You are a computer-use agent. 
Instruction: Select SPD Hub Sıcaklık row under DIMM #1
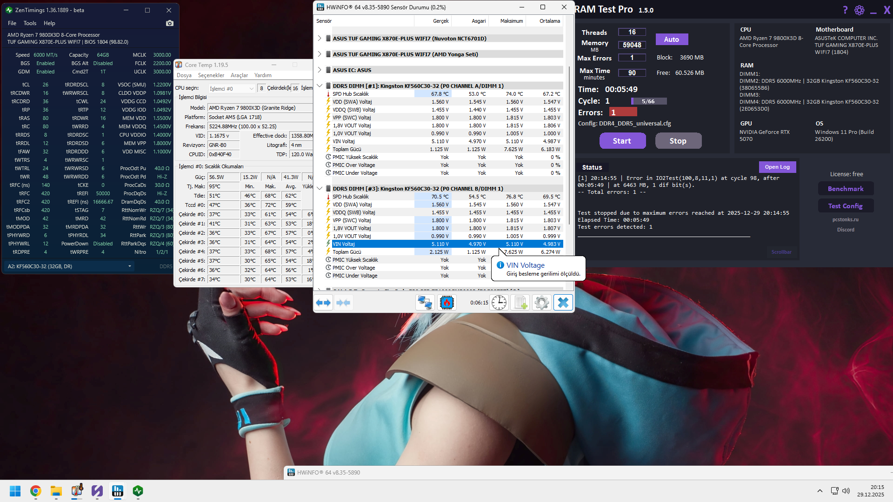pos(440,94)
